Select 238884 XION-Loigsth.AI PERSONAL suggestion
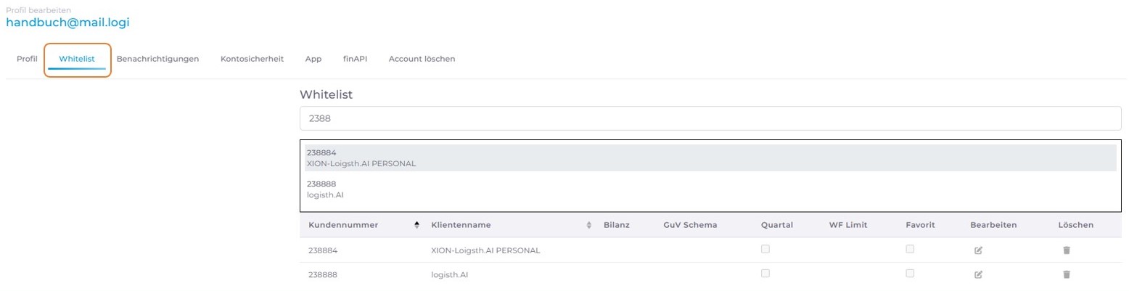This screenshot has width=1129, height=291. 710,158
